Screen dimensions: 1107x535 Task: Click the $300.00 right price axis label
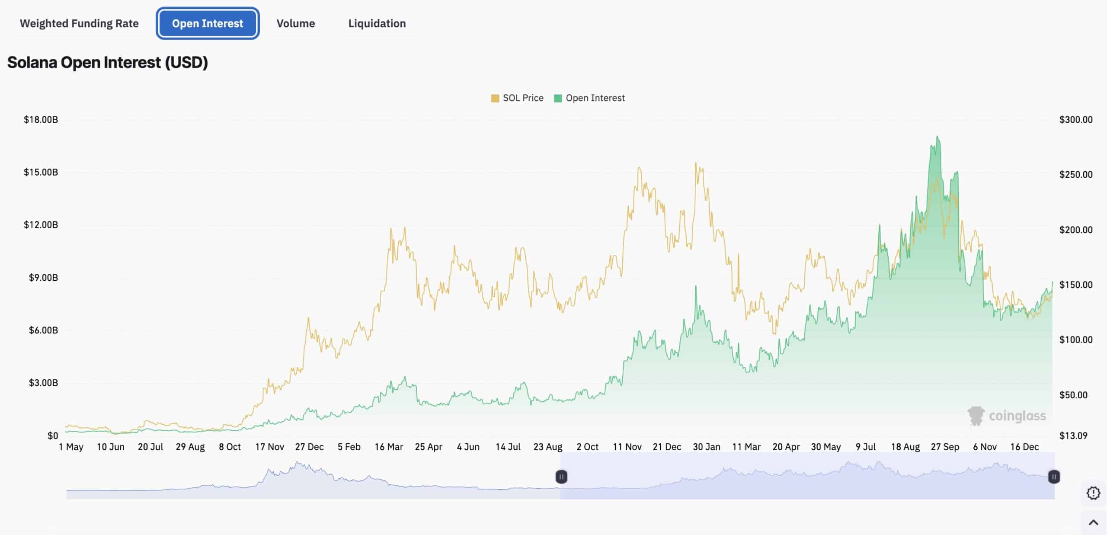click(1075, 120)
